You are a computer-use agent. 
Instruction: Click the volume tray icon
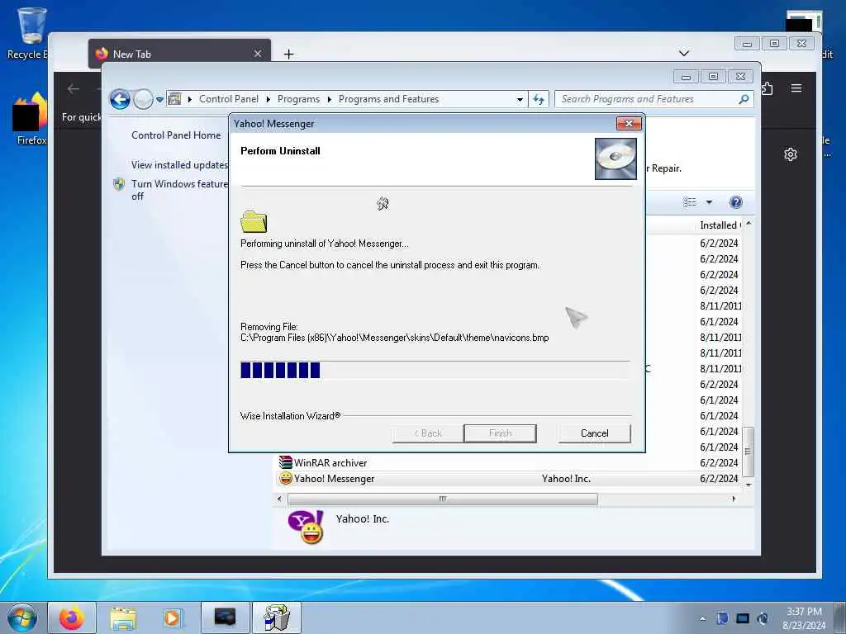pos(763,618)
